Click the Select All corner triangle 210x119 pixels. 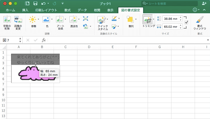pos(4,47)
